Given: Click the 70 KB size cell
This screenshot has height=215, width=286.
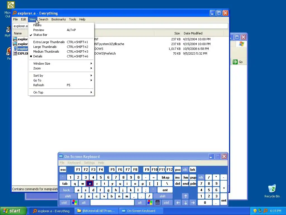Looking at the screenshot, I should (177, 53).
